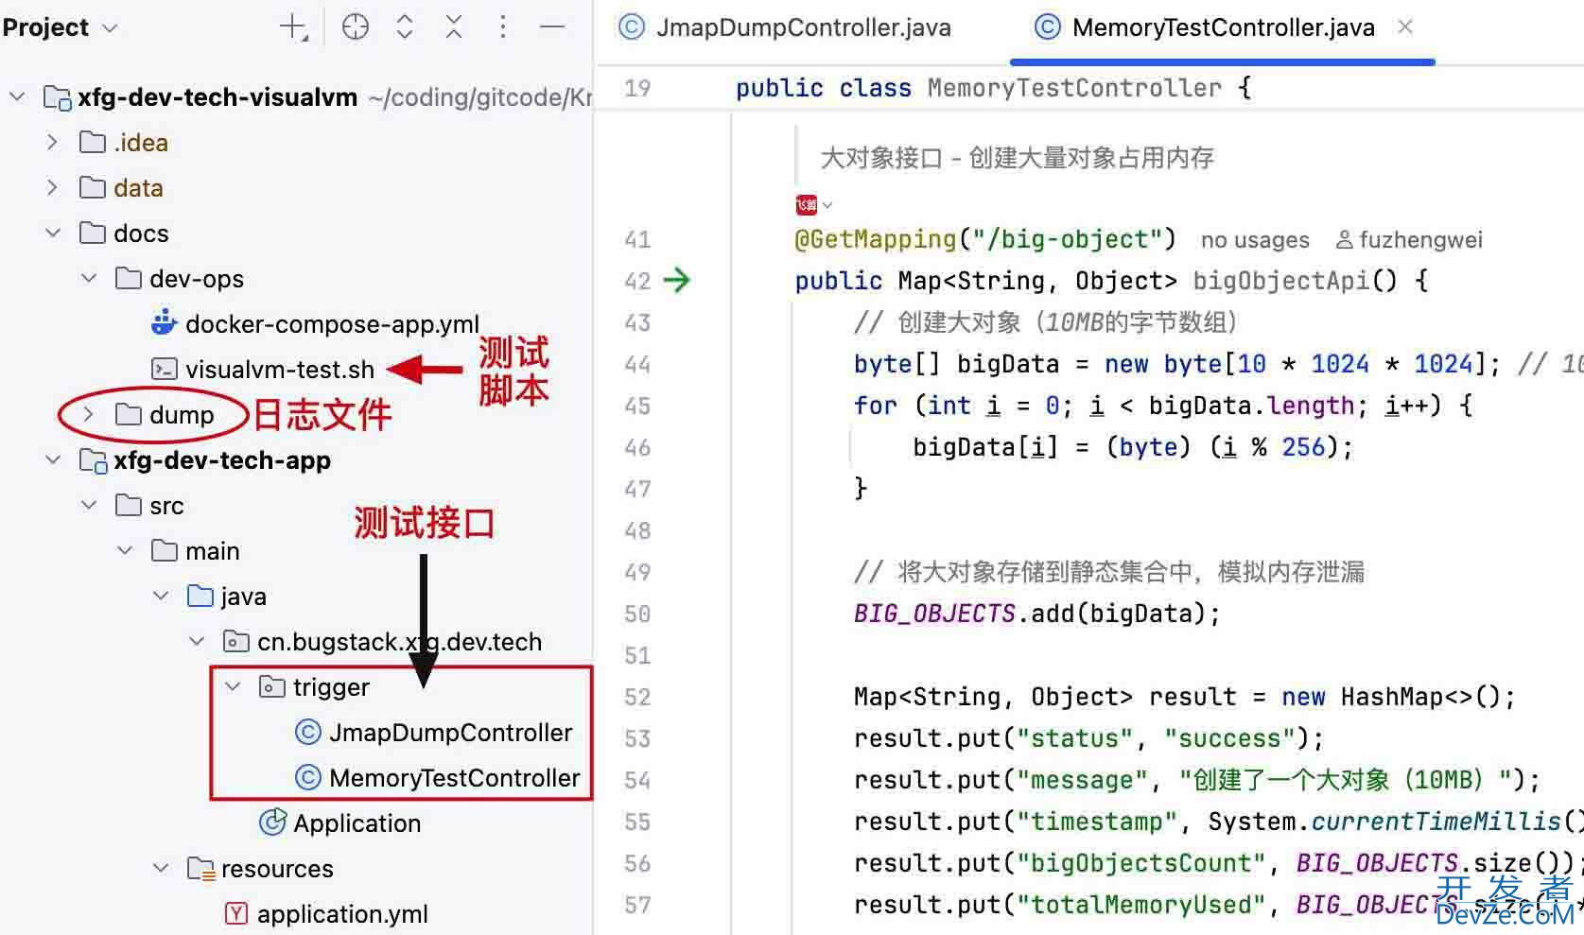1584x935 pixels.
Task: Click MemoryTestController class name on line 19
Action: 1074,88
